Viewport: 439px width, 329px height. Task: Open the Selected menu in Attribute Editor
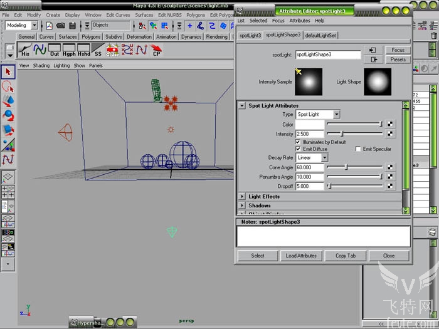258,21
